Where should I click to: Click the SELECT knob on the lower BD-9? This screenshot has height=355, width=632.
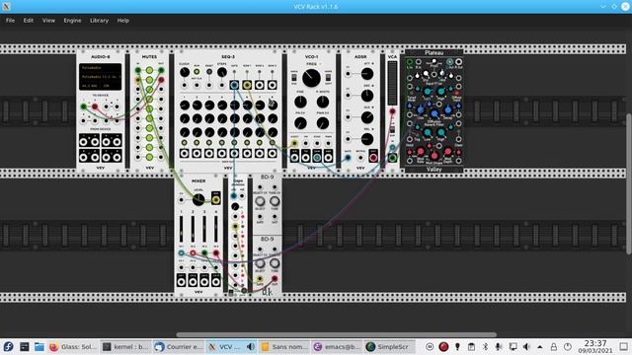260,263
